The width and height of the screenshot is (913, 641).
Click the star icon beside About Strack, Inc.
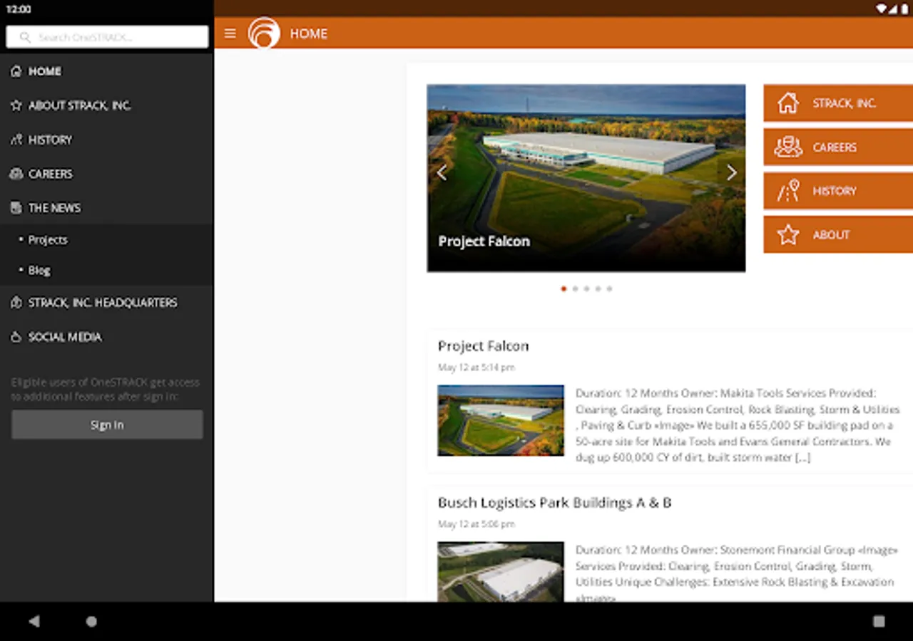(x=16, y=105)
